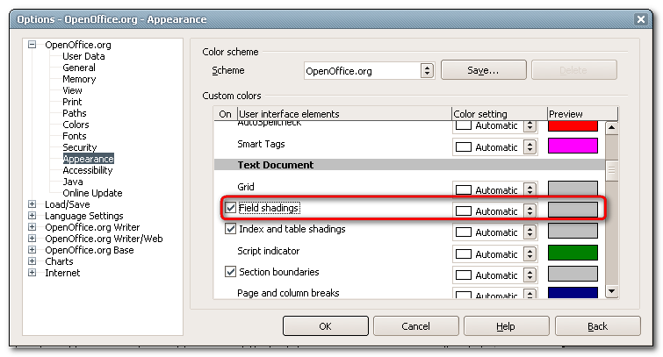Expand the OpenOffice.org Base node

[32, 250]
